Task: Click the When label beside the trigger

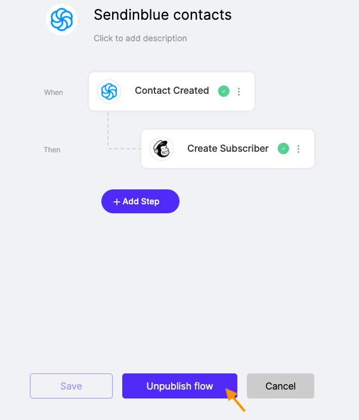Action: pos(54,93)
